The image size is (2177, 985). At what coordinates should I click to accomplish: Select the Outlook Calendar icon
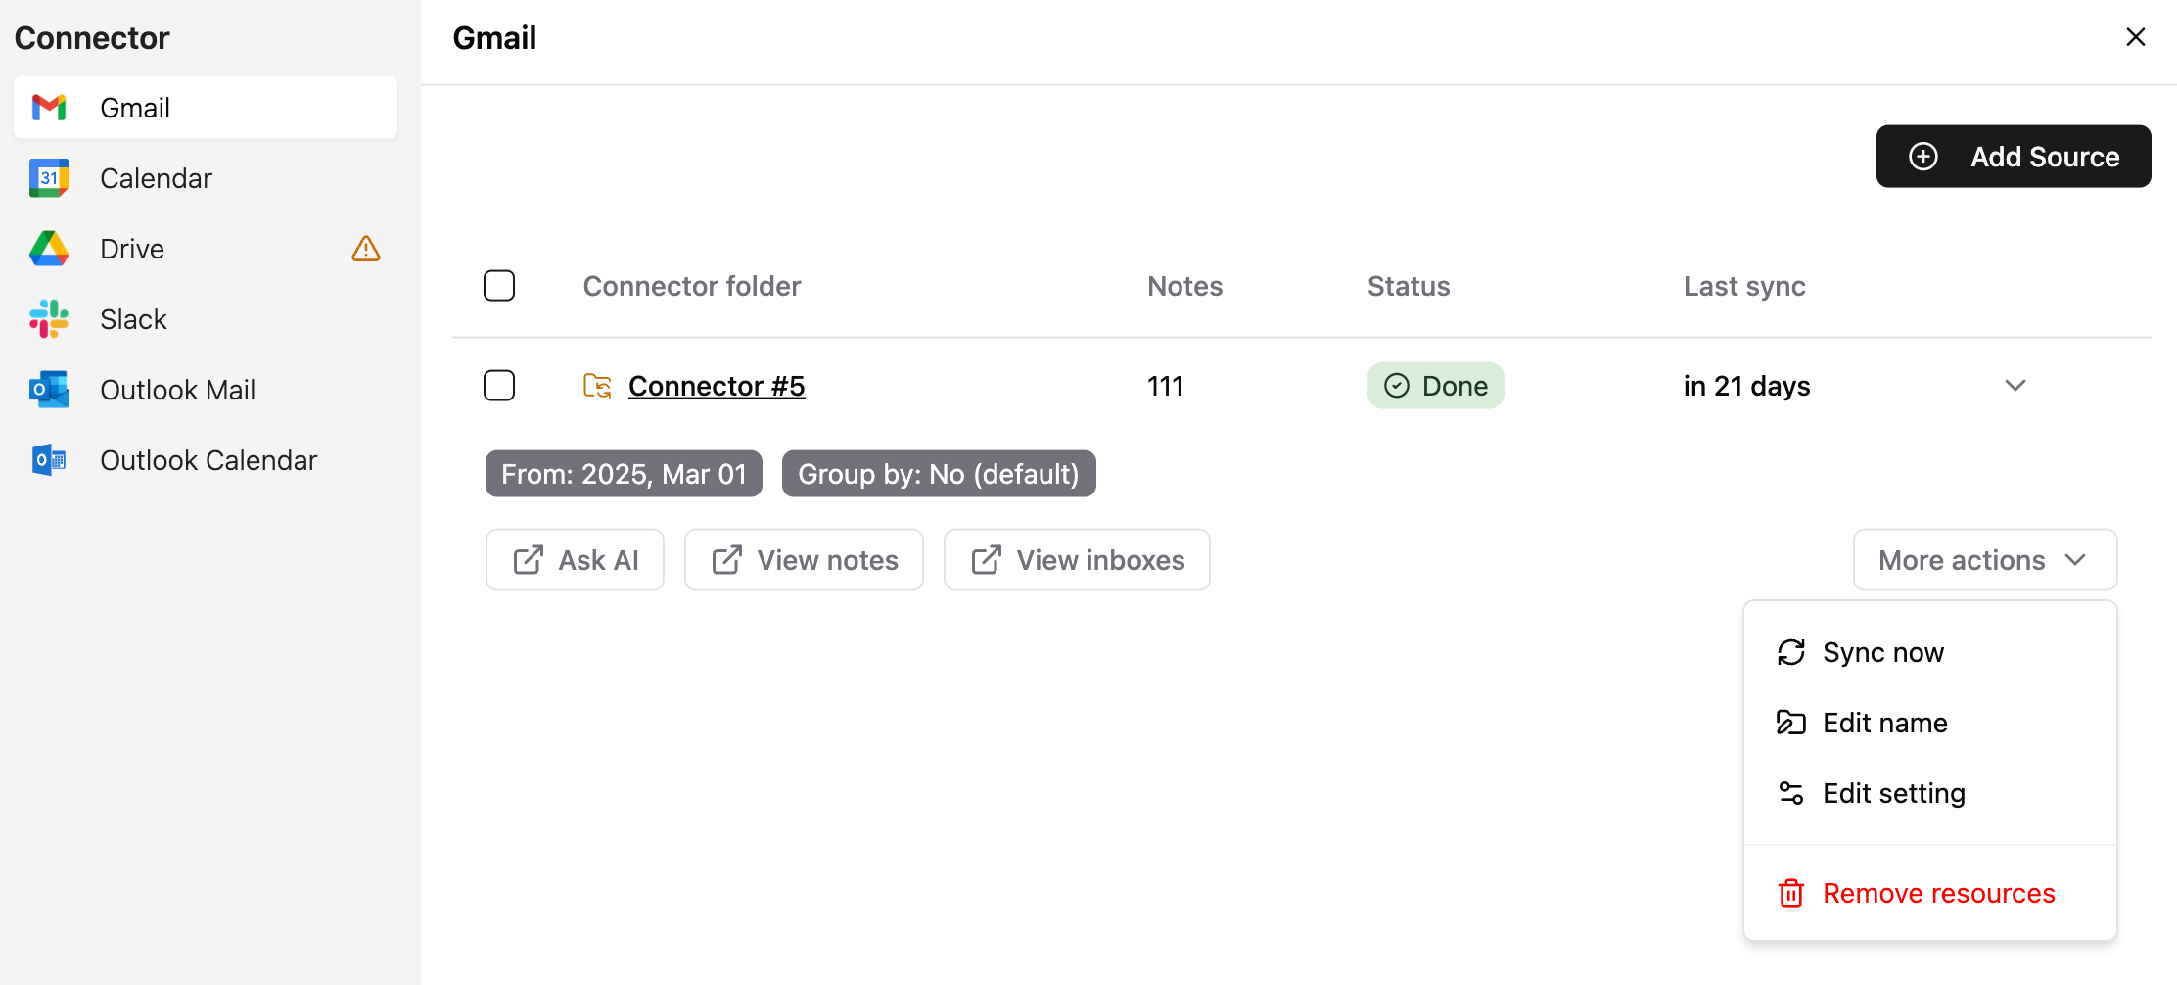(49, 460)
